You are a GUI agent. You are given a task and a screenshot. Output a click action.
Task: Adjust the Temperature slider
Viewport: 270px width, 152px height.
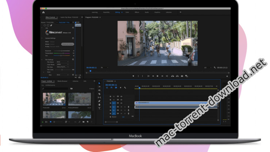point(63,53)
